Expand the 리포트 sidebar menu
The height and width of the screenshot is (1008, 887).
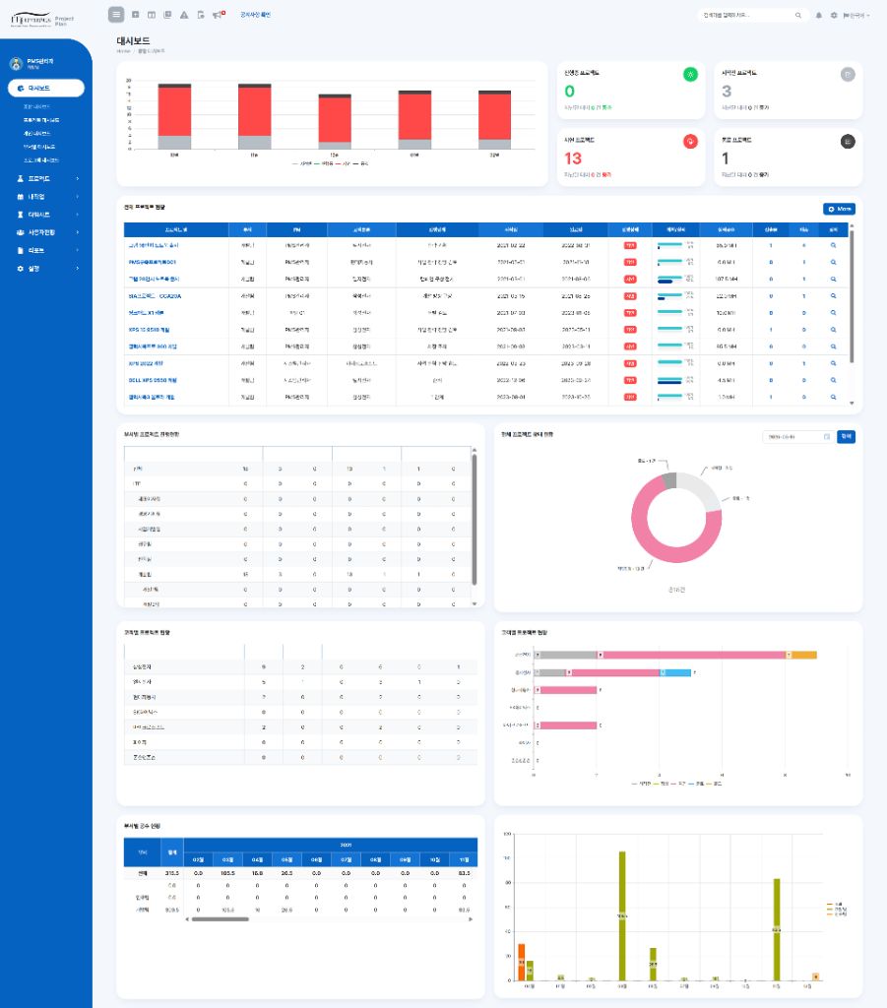pos(46,250)
